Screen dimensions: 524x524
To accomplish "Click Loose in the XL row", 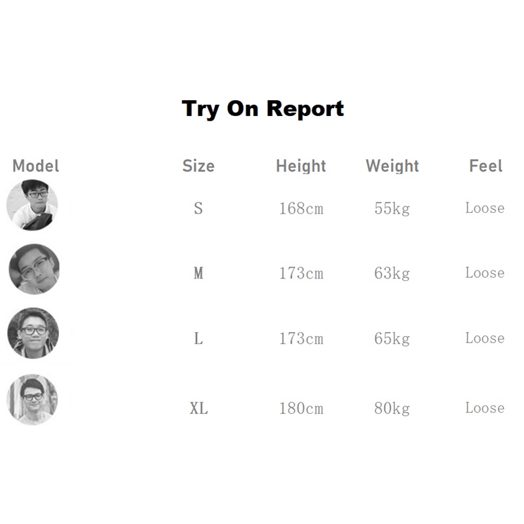I will click(485, 407).
